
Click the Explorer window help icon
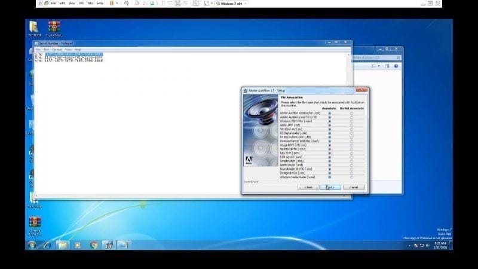click(x=396, y=66)
